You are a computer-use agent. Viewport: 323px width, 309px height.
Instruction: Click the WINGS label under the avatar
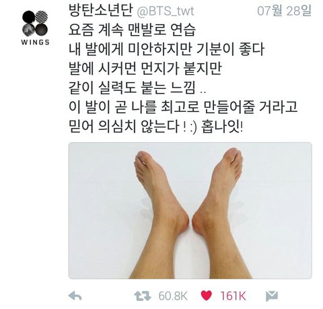(x=35, y=42)
